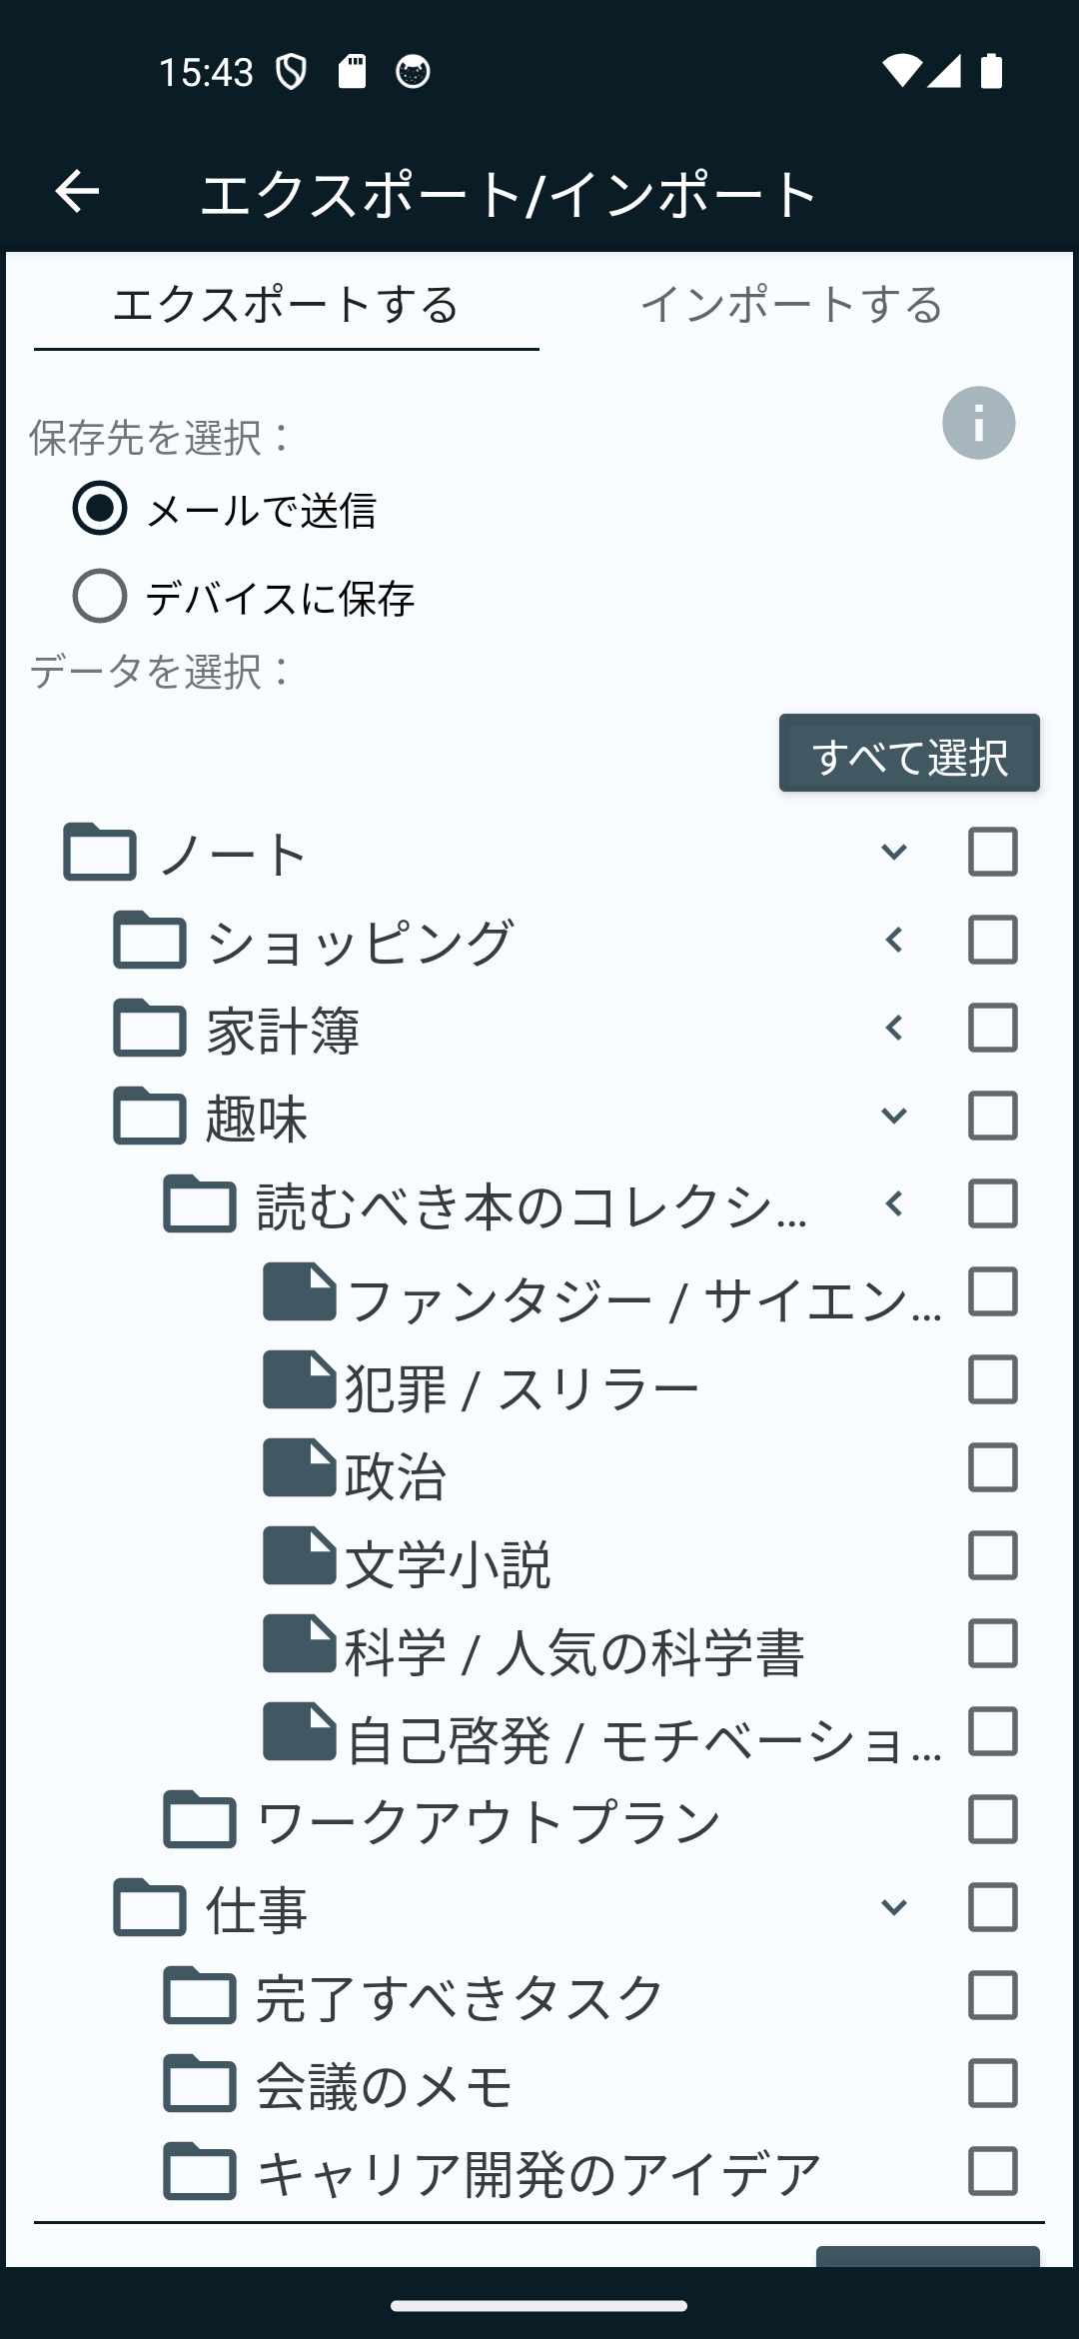
Task: Select the デバイスに保存 radio button
Action: click(100, 596)
